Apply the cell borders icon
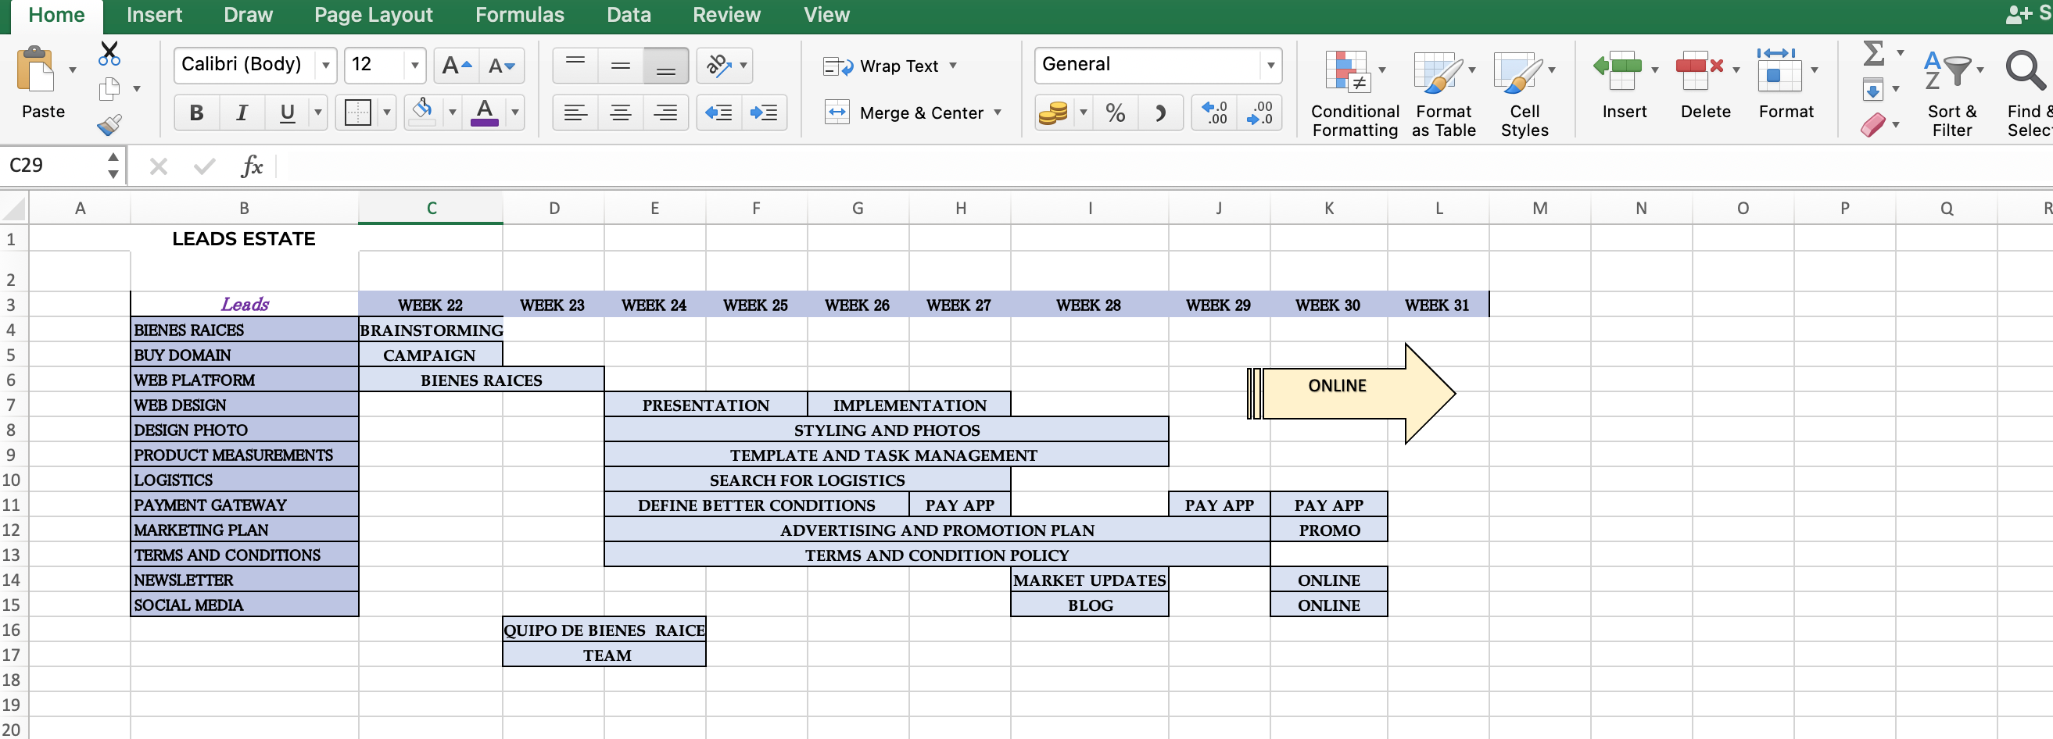 (x=358, y=113)
